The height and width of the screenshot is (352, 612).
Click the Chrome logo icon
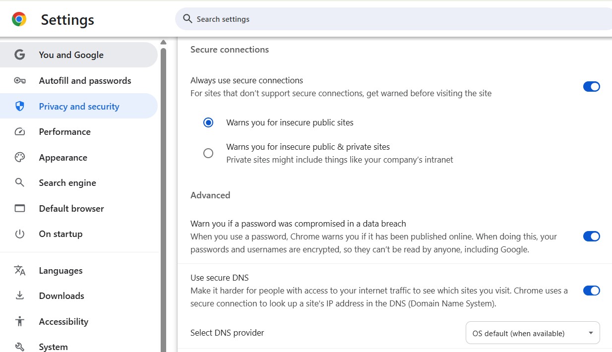point(19,19)
